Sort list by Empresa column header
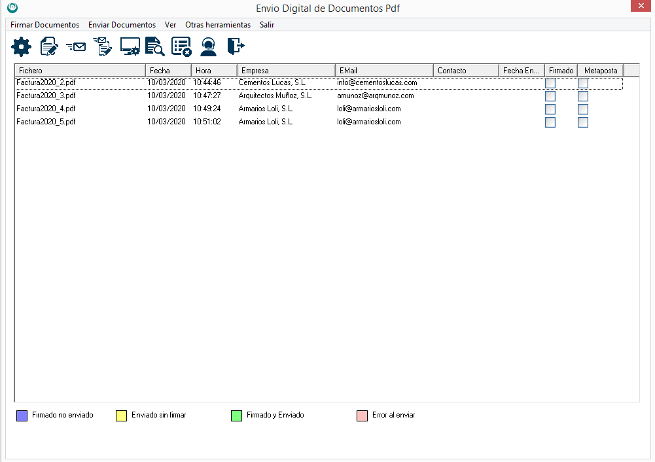This screenshot has height=462, width=655. (285, 71)
